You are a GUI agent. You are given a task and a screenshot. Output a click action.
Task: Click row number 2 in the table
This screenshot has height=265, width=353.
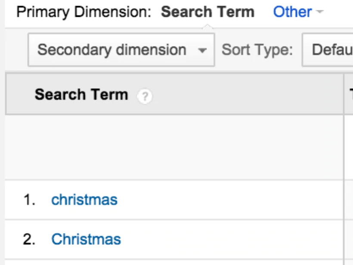[29, 240]
